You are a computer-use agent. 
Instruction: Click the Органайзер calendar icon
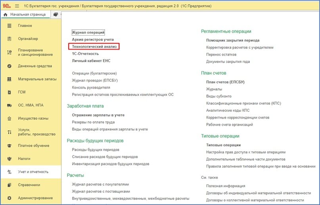[x=10, y=39]
